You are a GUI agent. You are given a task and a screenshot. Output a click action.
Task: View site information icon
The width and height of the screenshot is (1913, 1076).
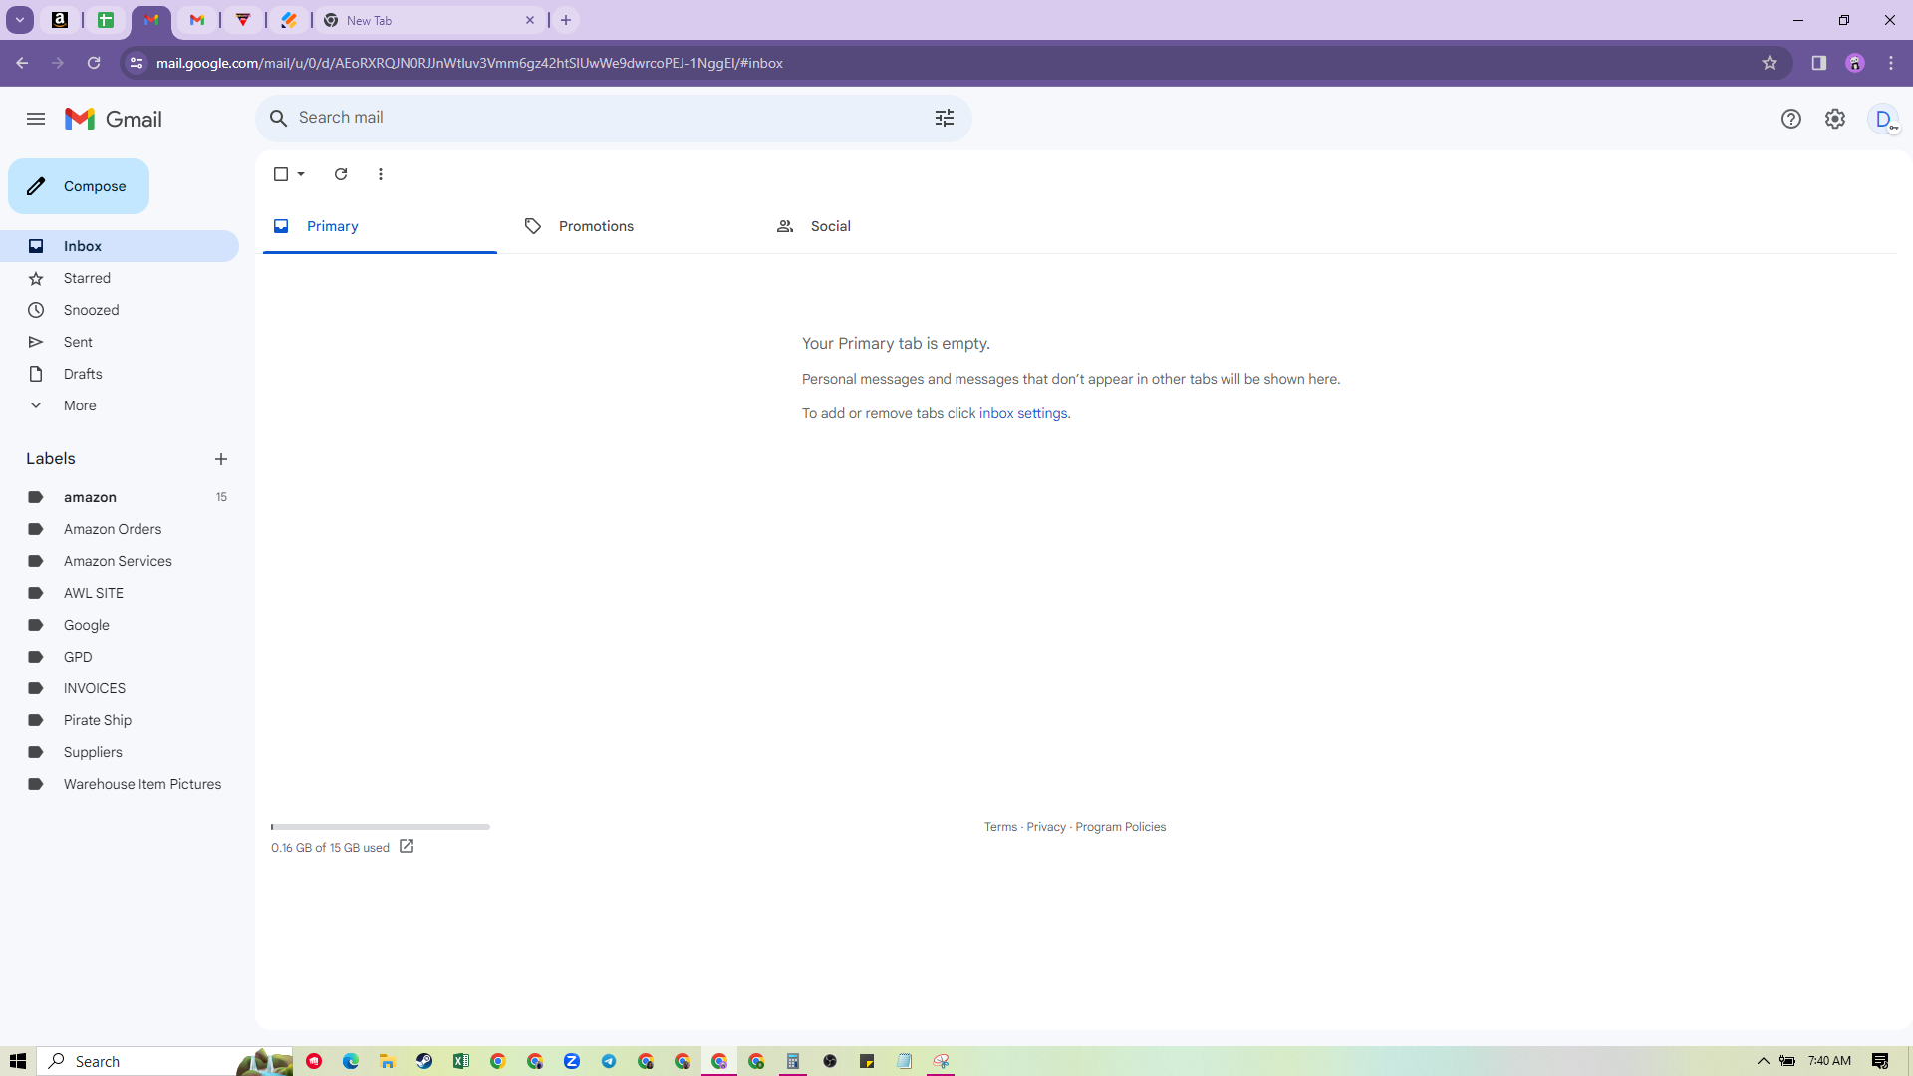coord(137,63)
